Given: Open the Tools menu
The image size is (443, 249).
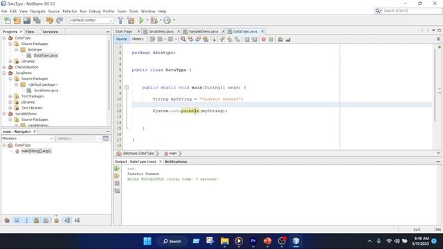Looking at the screenshot, I should pos(134,11).
